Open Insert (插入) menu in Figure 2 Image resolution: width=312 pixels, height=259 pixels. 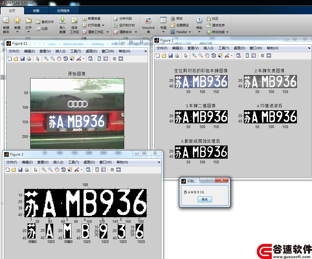tap(58, 162)
